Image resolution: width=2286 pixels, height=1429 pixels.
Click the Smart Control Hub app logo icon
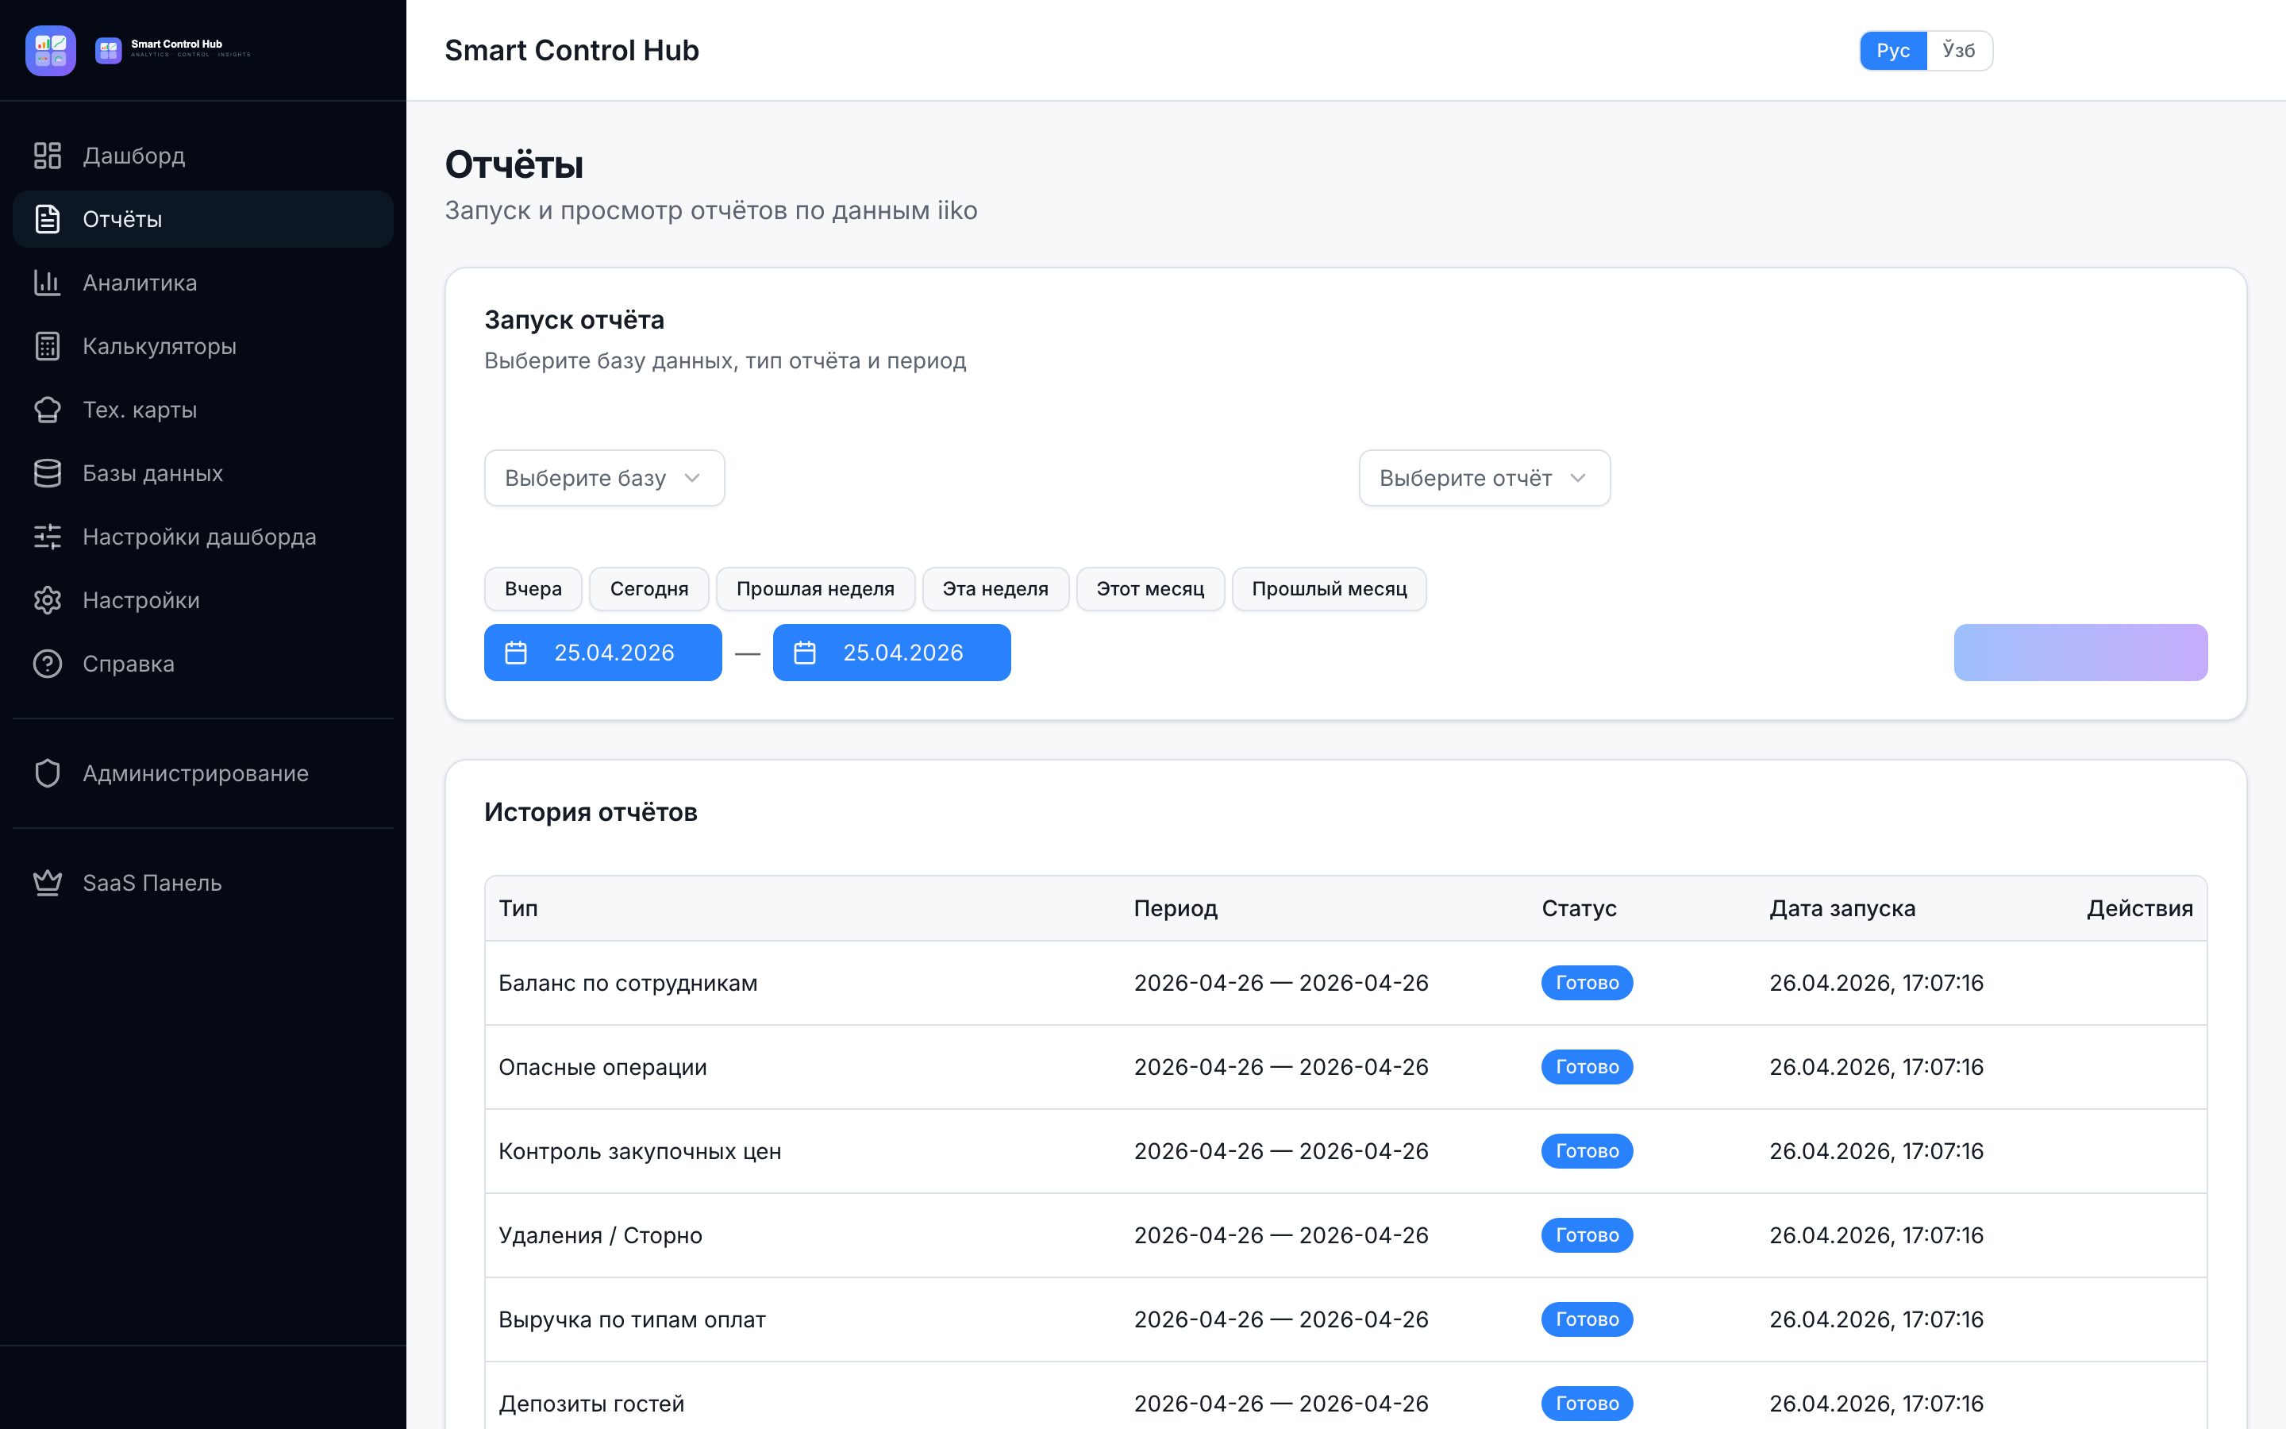51,50
